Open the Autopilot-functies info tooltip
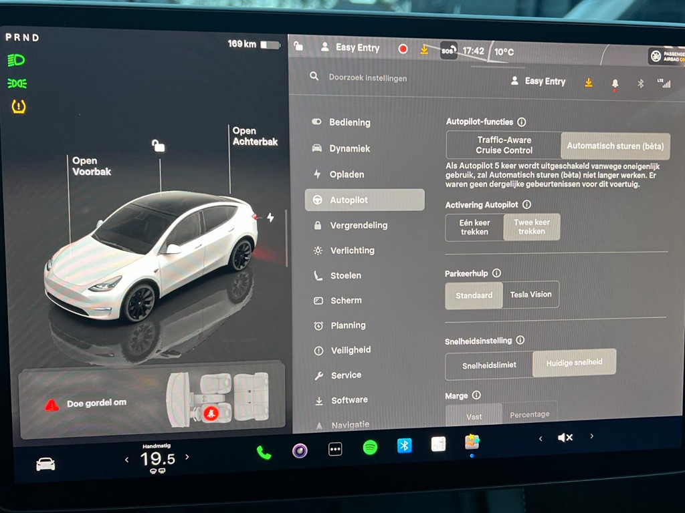685x513 pixels. [x=521, y=122]
